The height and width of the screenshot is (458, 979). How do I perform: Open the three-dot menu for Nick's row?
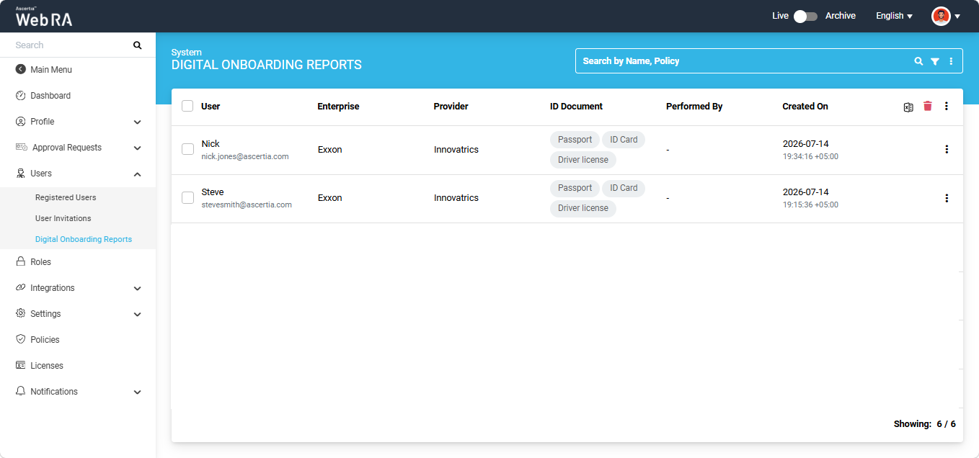click(x=947, y=150)
